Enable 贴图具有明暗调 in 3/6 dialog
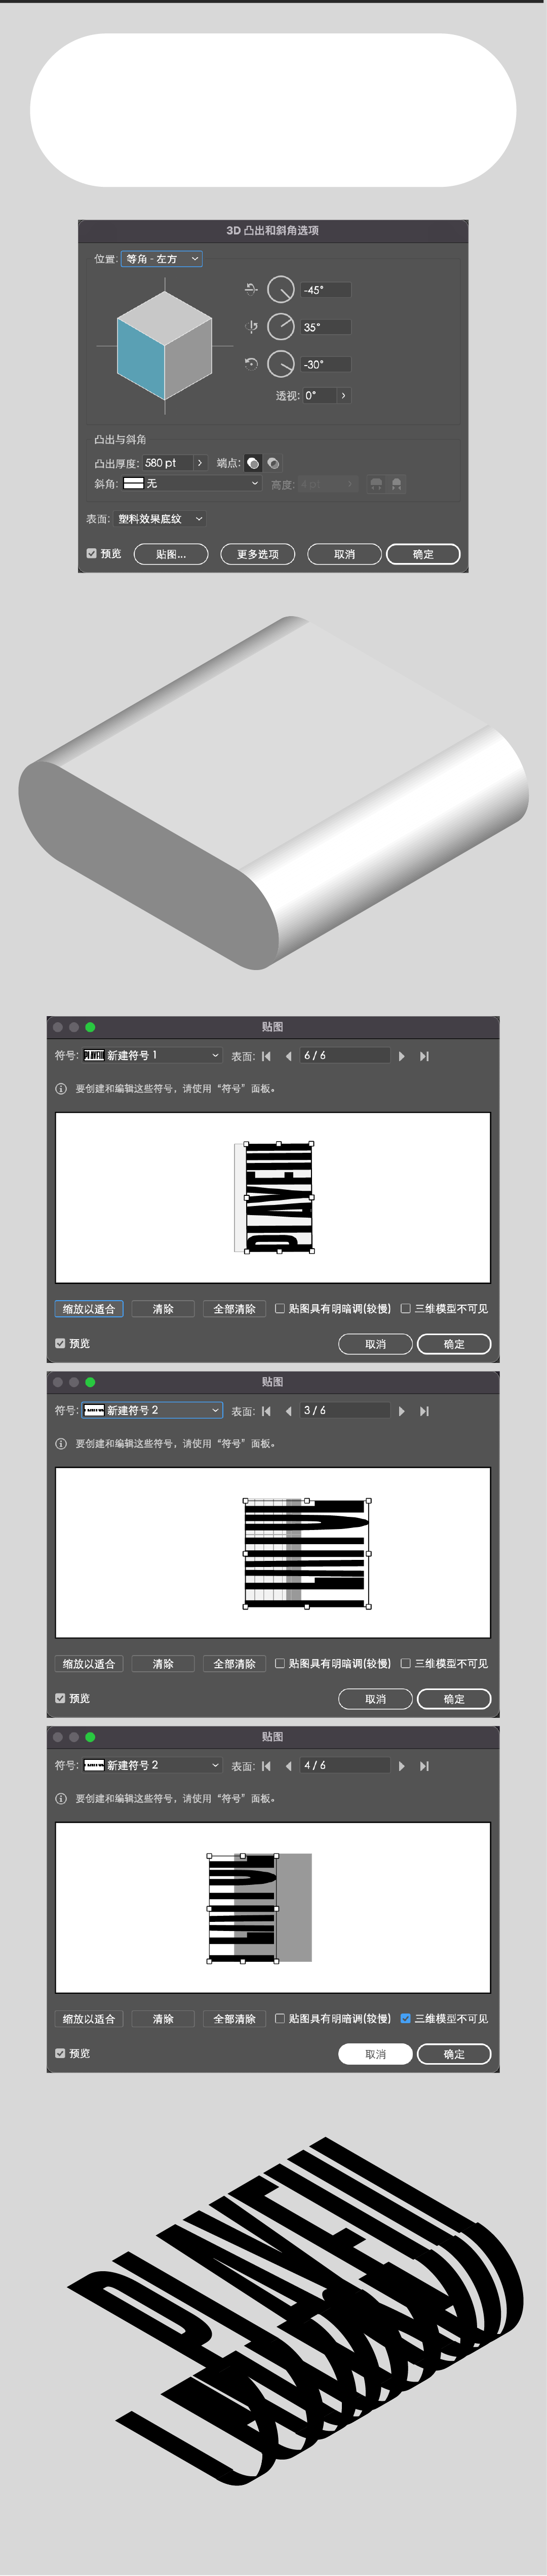 pyautogui.click(x=280, y=1663)
